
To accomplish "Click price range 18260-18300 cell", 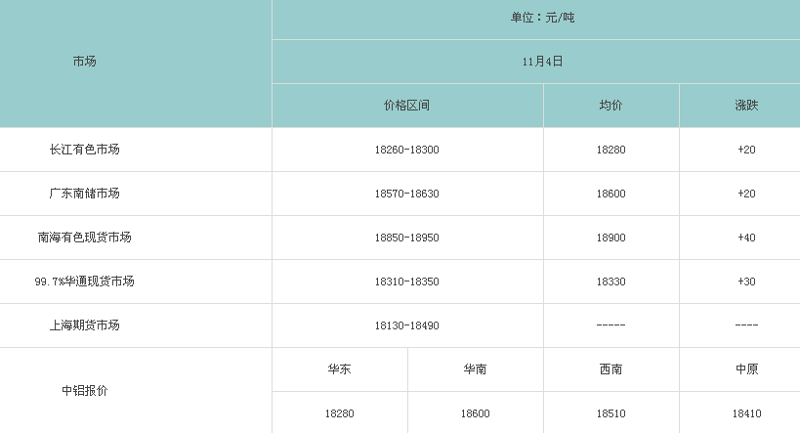I will pos(407,150).
